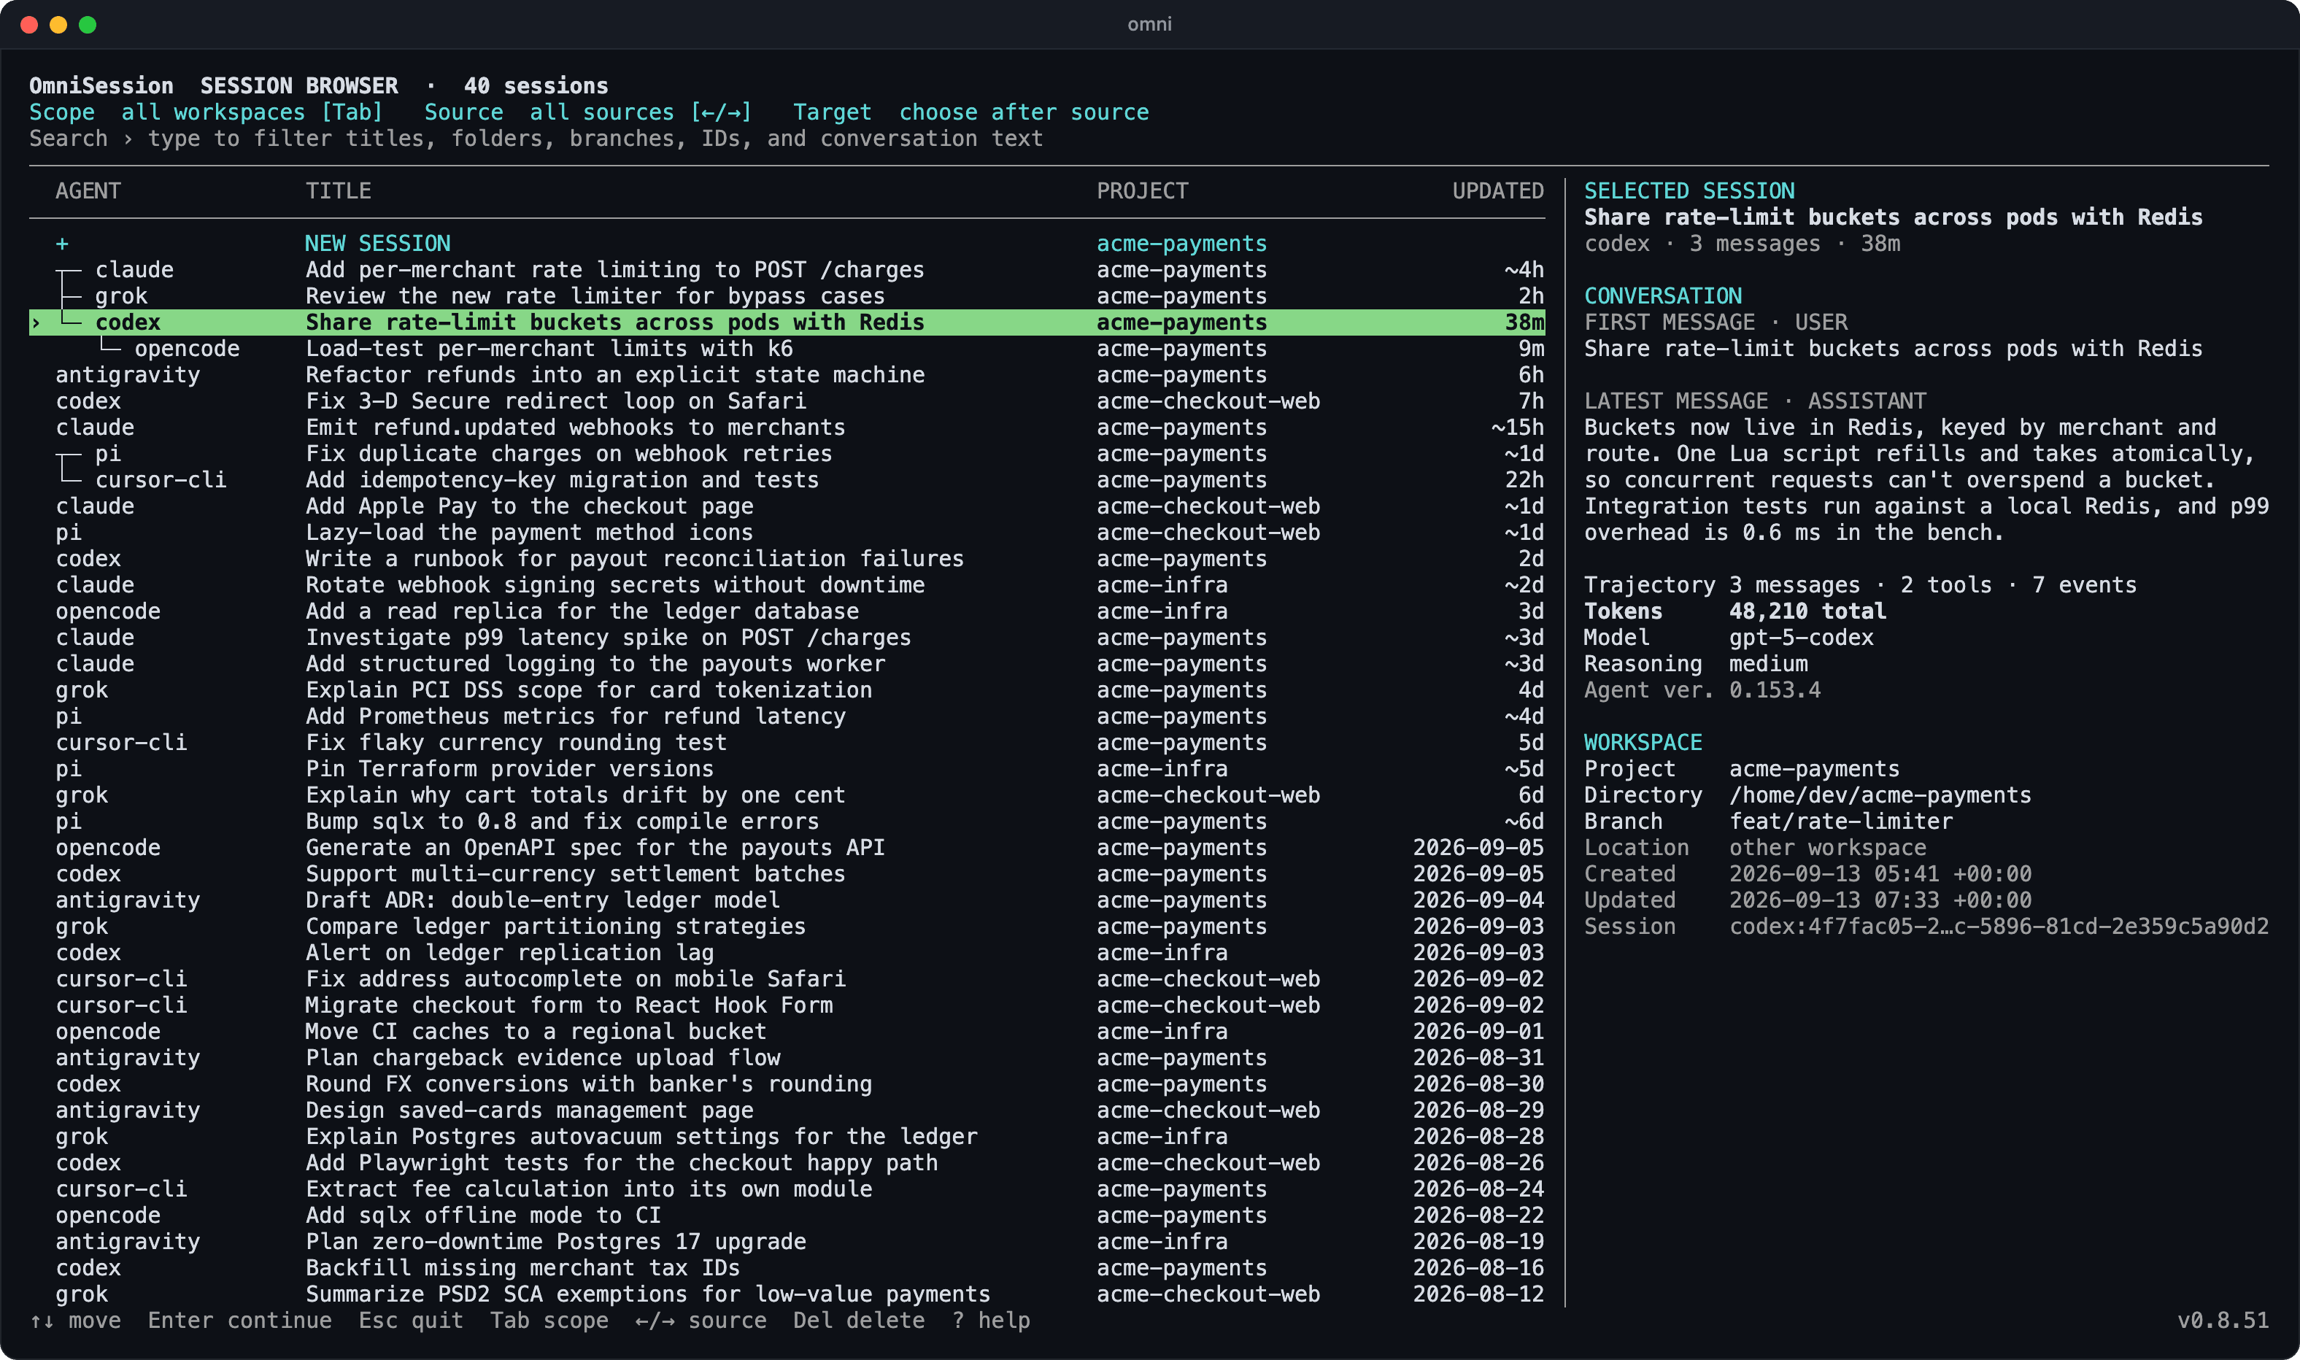The height and width of the screenshot is (1360, 2300).
Task: Select Explain PCI DSS scope for card tokenization
Action: coord(787,690)
